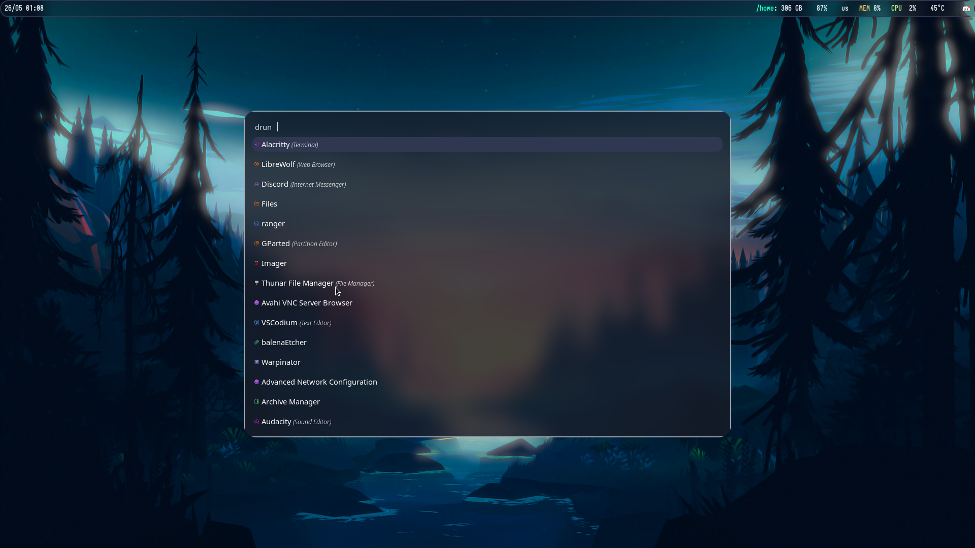The width and height of the screenshot is (975, 548).
Task: Launch Archive Manager
Action: tap(290, 402)
